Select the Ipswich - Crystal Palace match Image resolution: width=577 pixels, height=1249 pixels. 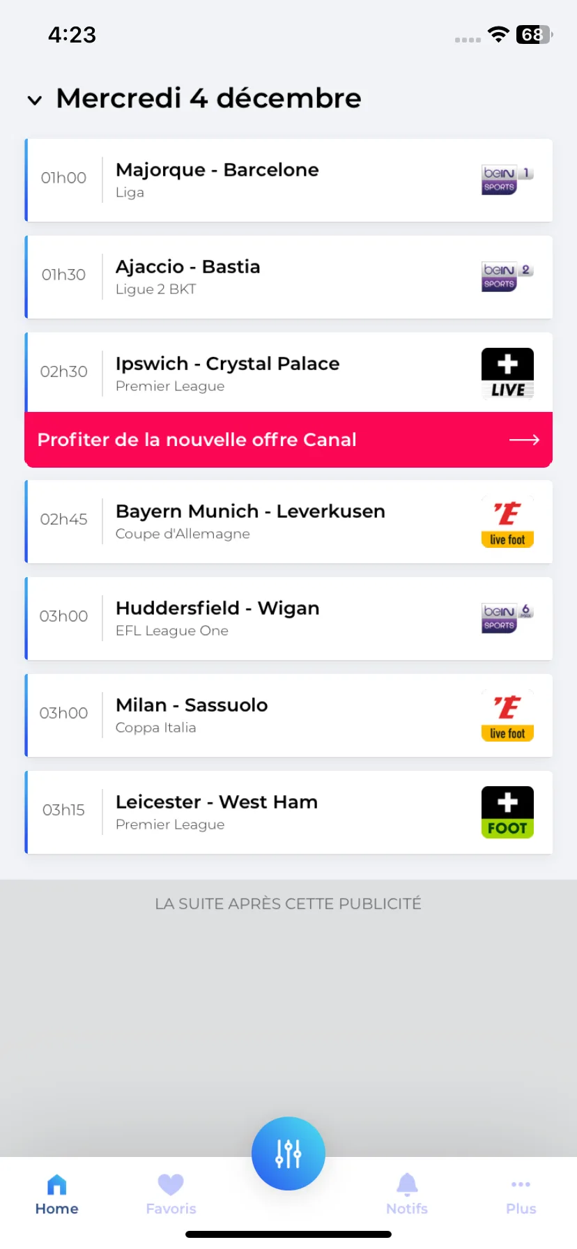pyautogui.click(x=288, y=372)
